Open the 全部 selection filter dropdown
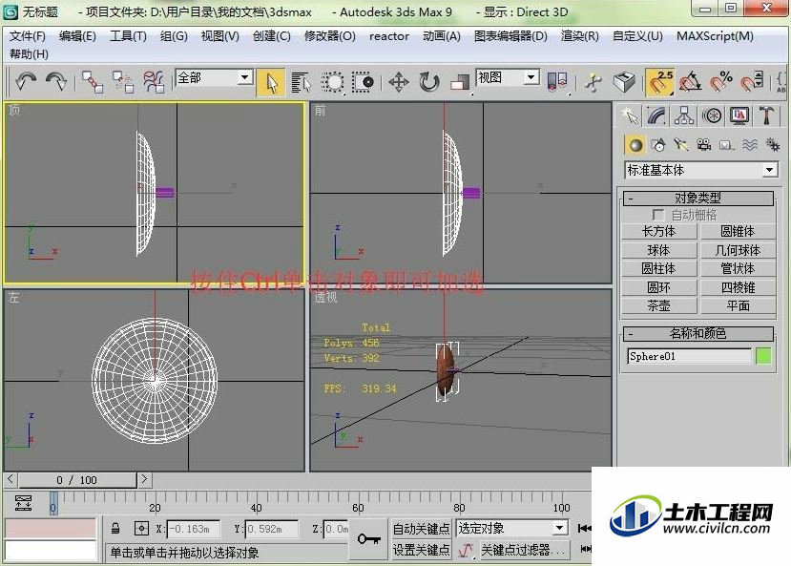Viewport: 791px width, 566px height. [x=214, y=77]
